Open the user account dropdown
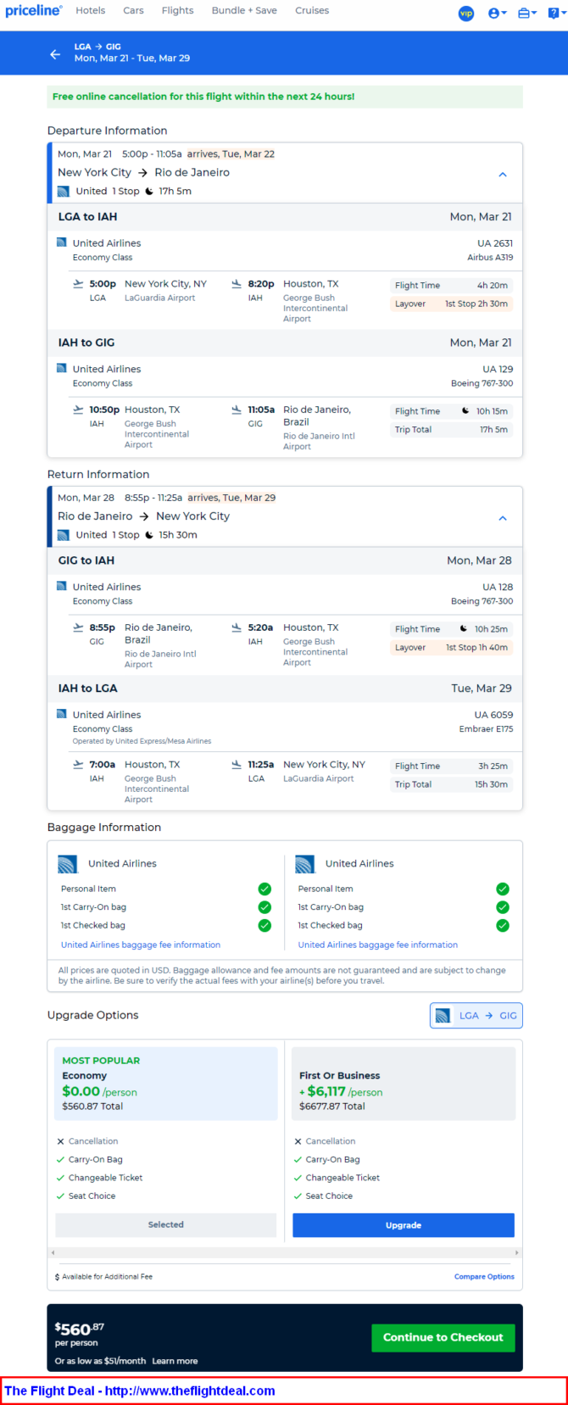This screenshot has height=1405, width=568. coord(498,14)
